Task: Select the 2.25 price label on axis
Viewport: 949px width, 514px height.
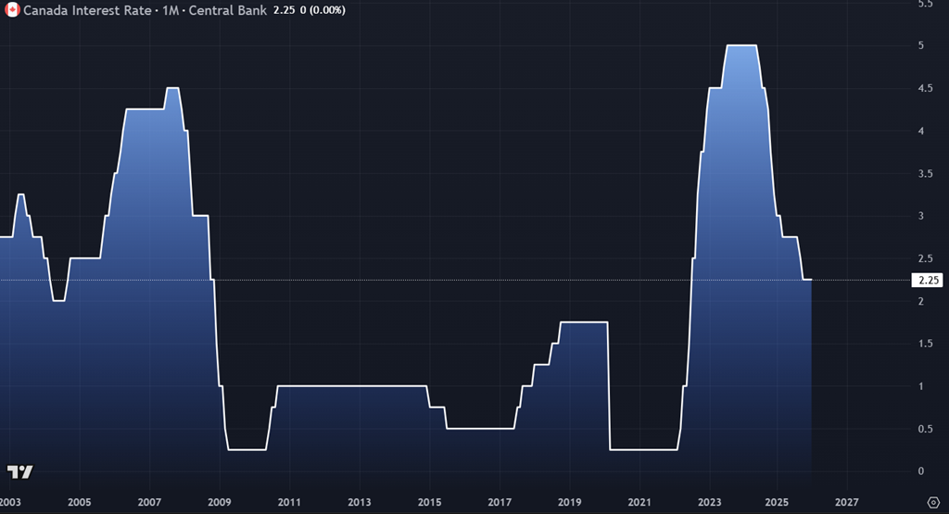Action: (927, 281)
